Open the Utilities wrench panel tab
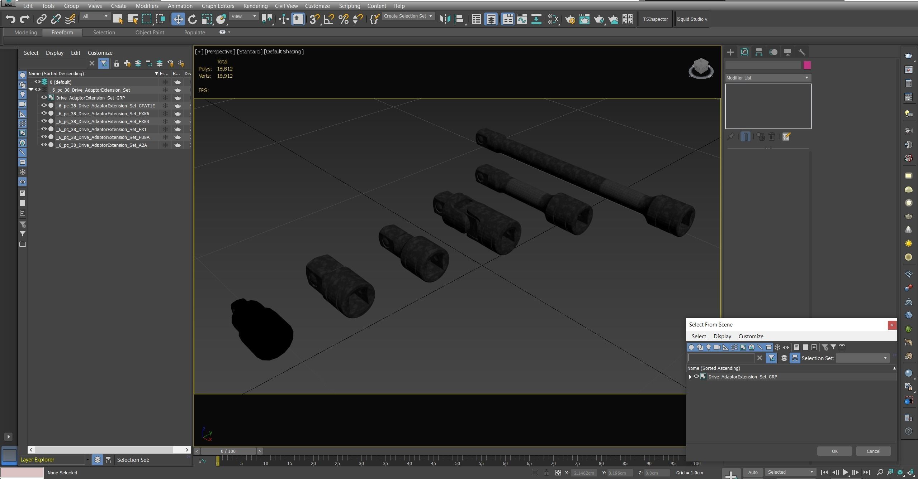918x479 pixels. [x=802, y=52]
